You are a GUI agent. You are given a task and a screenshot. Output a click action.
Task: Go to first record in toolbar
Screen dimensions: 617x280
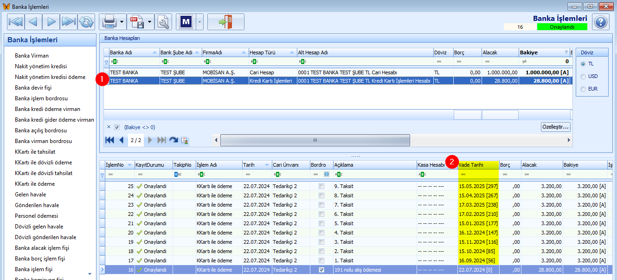[15, 21]
